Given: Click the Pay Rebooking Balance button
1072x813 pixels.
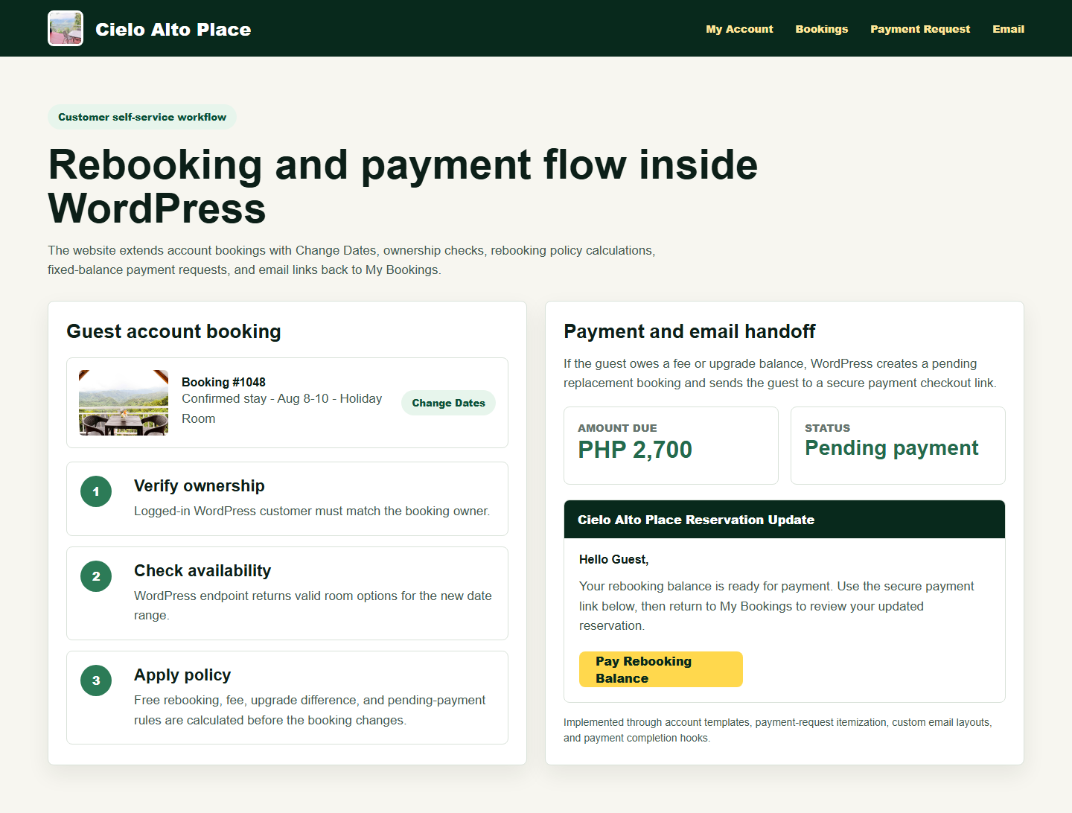Looking at the screenshot, I should point(661,669).
